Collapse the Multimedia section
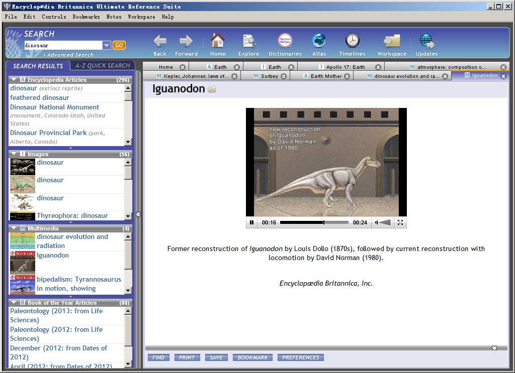Image resolution: width=515 pixels, height=373 pixels. (14, 228)
